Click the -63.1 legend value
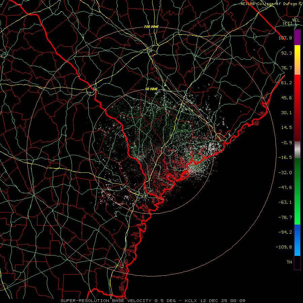This screenshot has width=303, height=303. point(285,202)
